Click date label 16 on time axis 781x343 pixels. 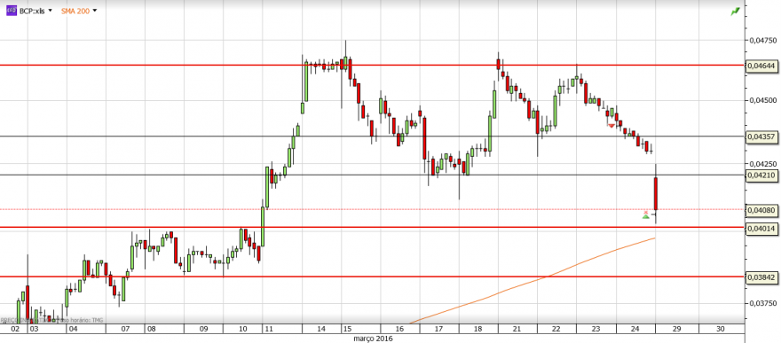399,329
